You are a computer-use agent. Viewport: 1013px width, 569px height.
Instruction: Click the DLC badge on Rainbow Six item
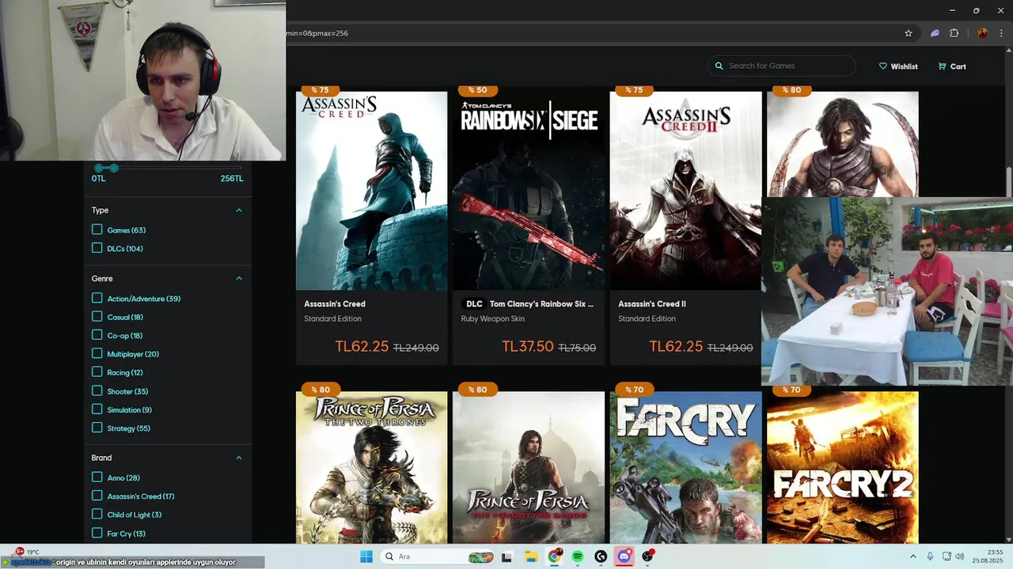click(x=474, y=303)
